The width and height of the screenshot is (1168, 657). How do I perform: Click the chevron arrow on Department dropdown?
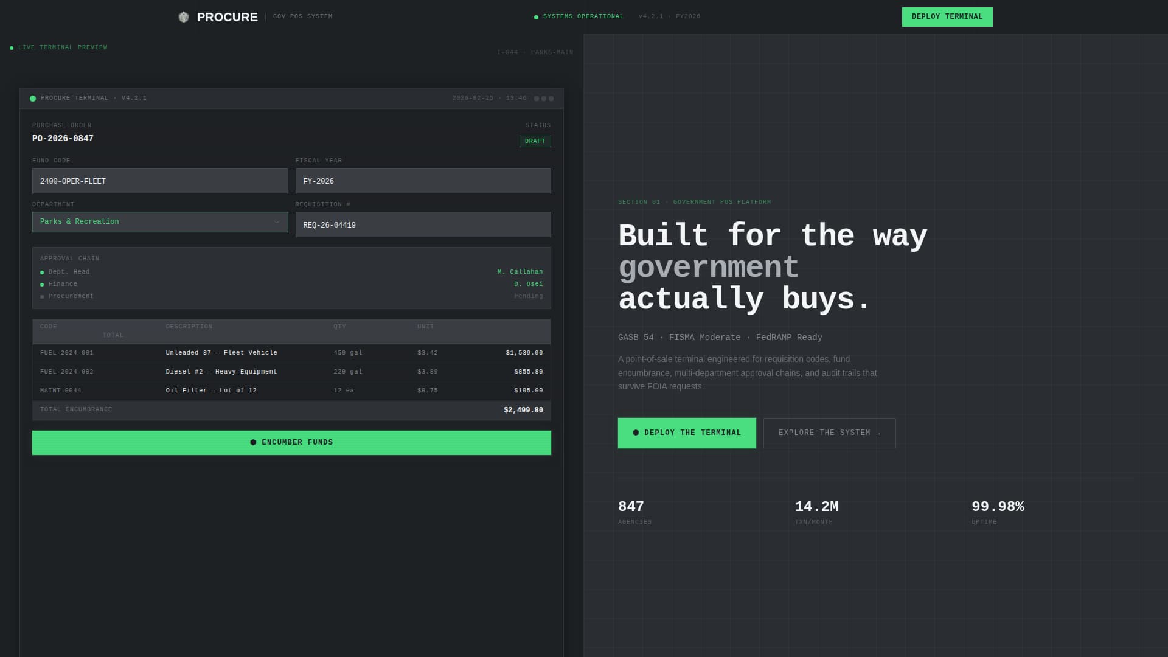pyautogui.click(x=277, y=222)
